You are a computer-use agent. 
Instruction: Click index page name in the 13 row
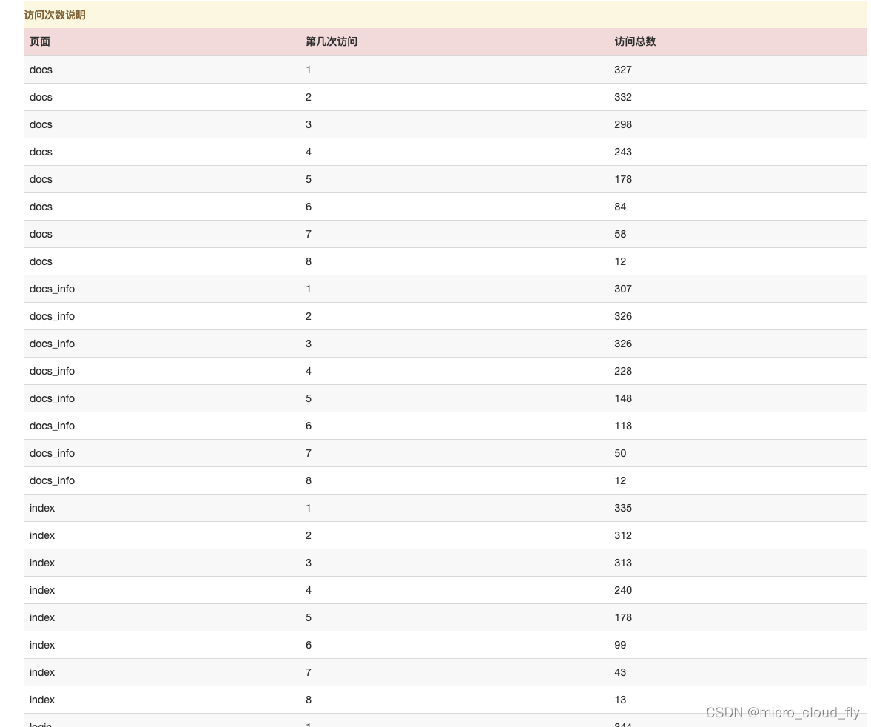[42, 700]
